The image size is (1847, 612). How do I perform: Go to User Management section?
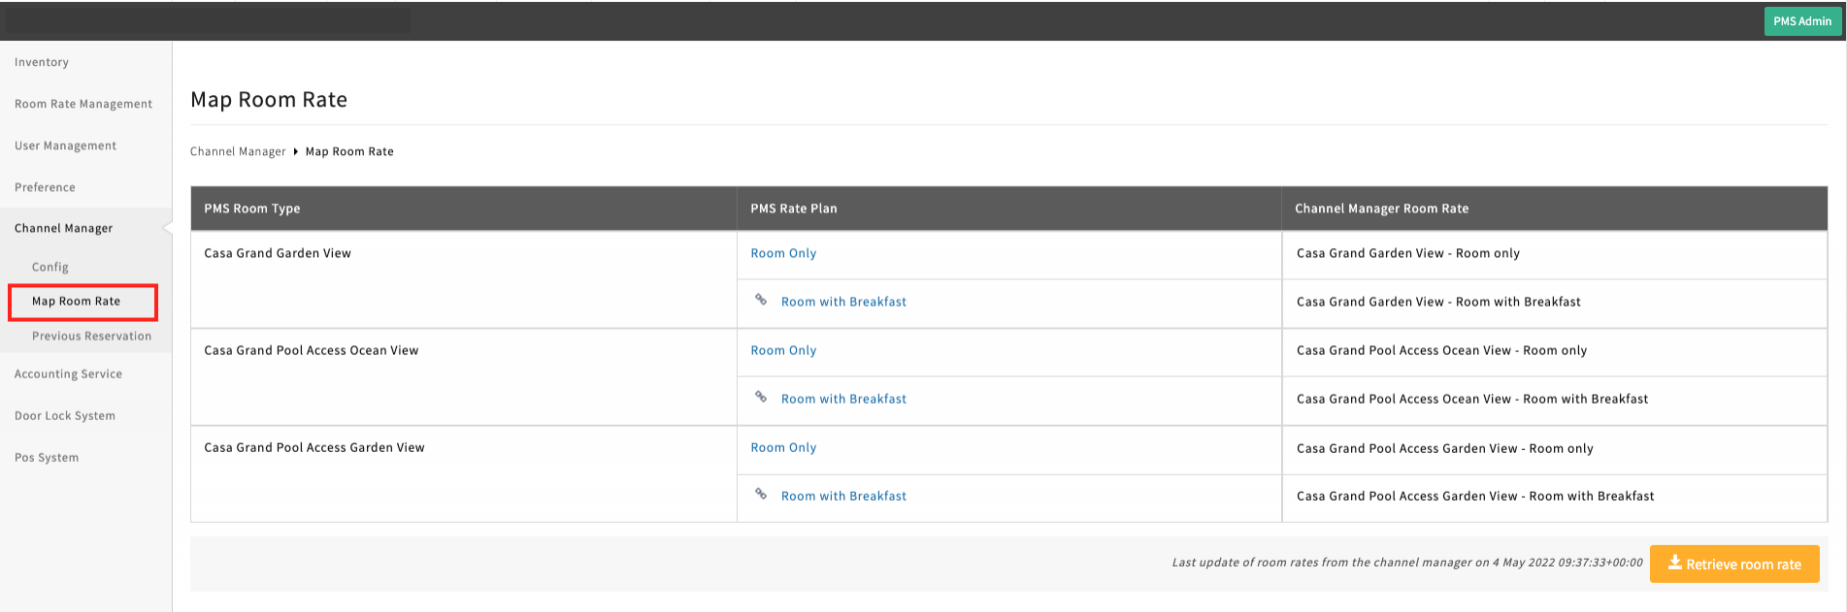click(65, 145)
